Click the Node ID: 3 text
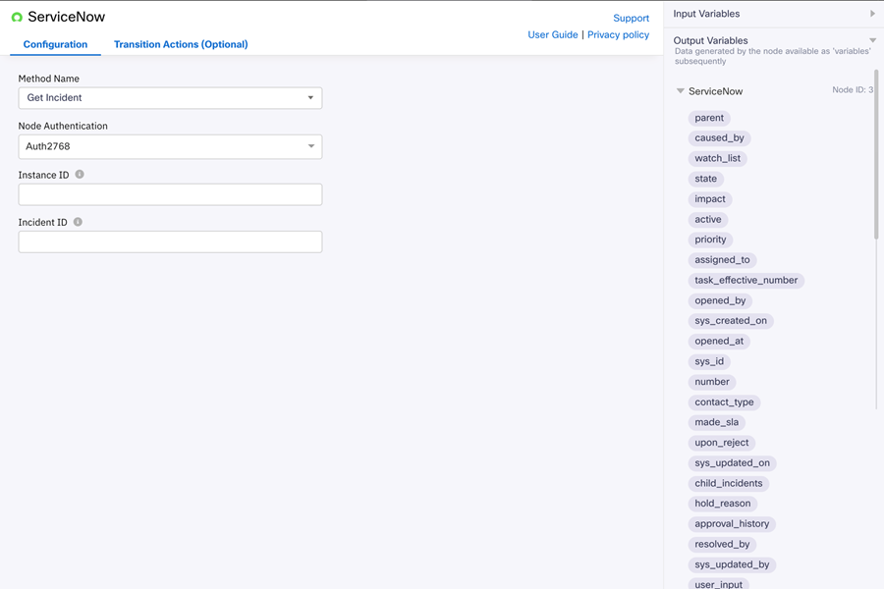The width and height of the screenshot is (884, 589). [x=853, y=89]
